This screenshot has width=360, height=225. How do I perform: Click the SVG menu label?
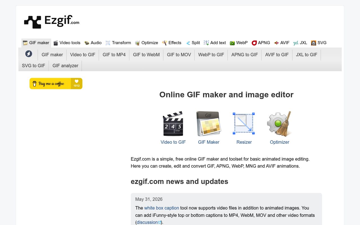tap(322, 43)
